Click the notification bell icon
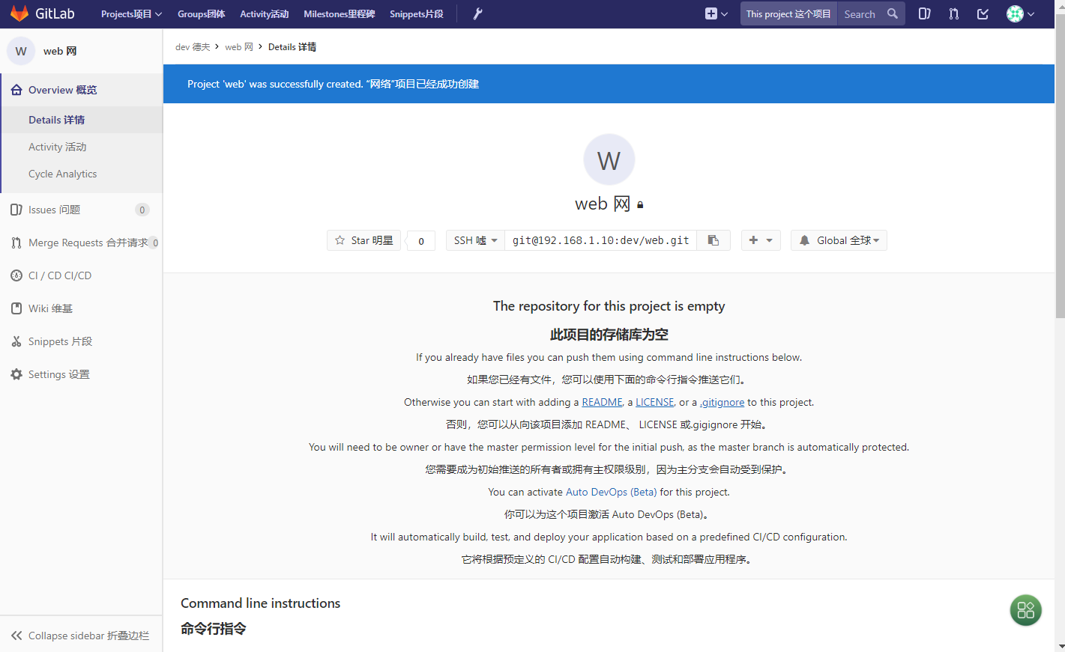 coord(804,240)
